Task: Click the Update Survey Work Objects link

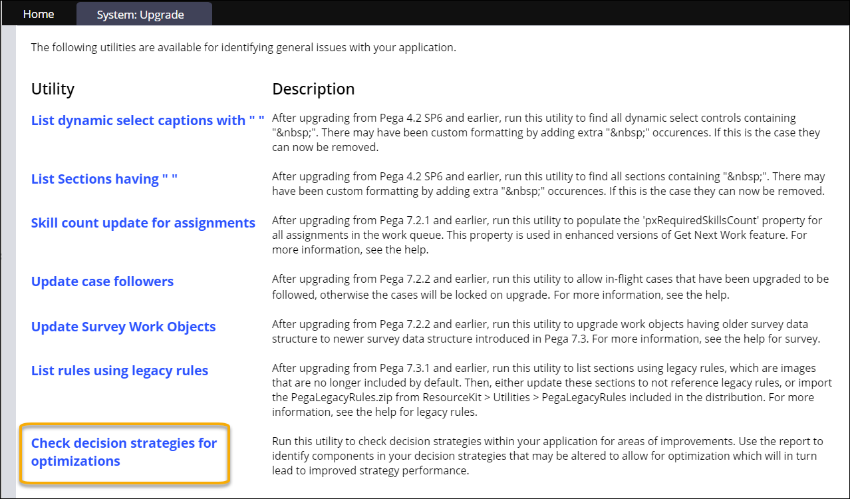Action: point(123,327)
